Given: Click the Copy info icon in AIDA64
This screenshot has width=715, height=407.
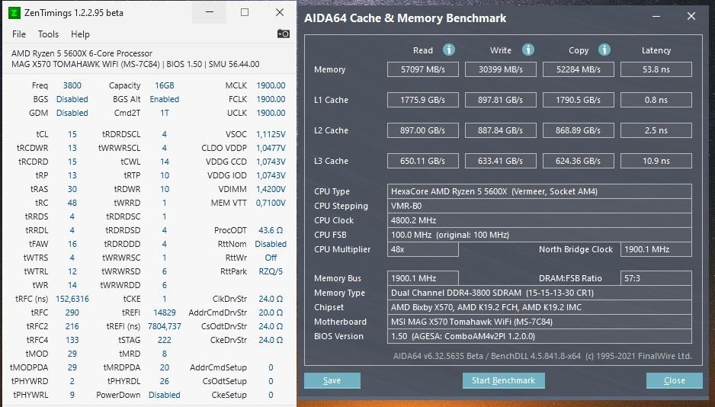Looking at the screenshot, I should pyautogui.click(x=604, y=50).
